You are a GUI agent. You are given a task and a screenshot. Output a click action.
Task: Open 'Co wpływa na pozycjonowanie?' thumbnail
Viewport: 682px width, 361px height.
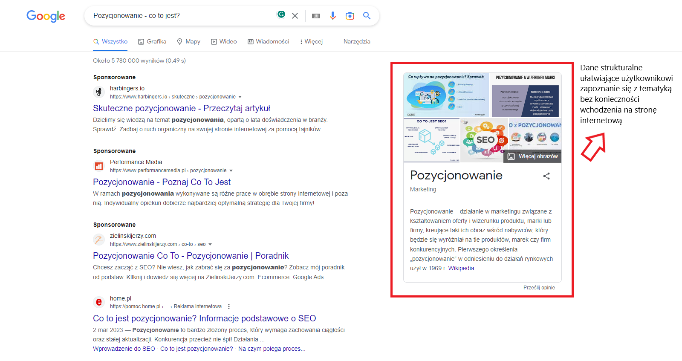[x=446, y=95]
